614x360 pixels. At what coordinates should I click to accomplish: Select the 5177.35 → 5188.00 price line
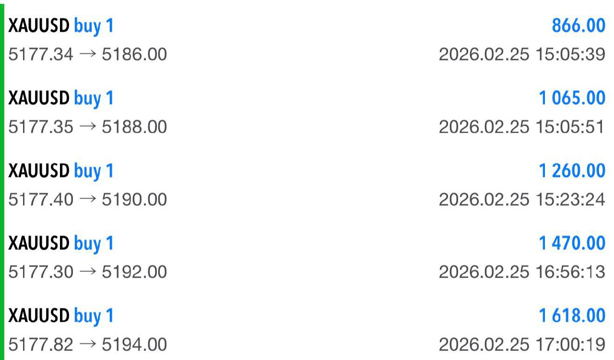[88, 127]
